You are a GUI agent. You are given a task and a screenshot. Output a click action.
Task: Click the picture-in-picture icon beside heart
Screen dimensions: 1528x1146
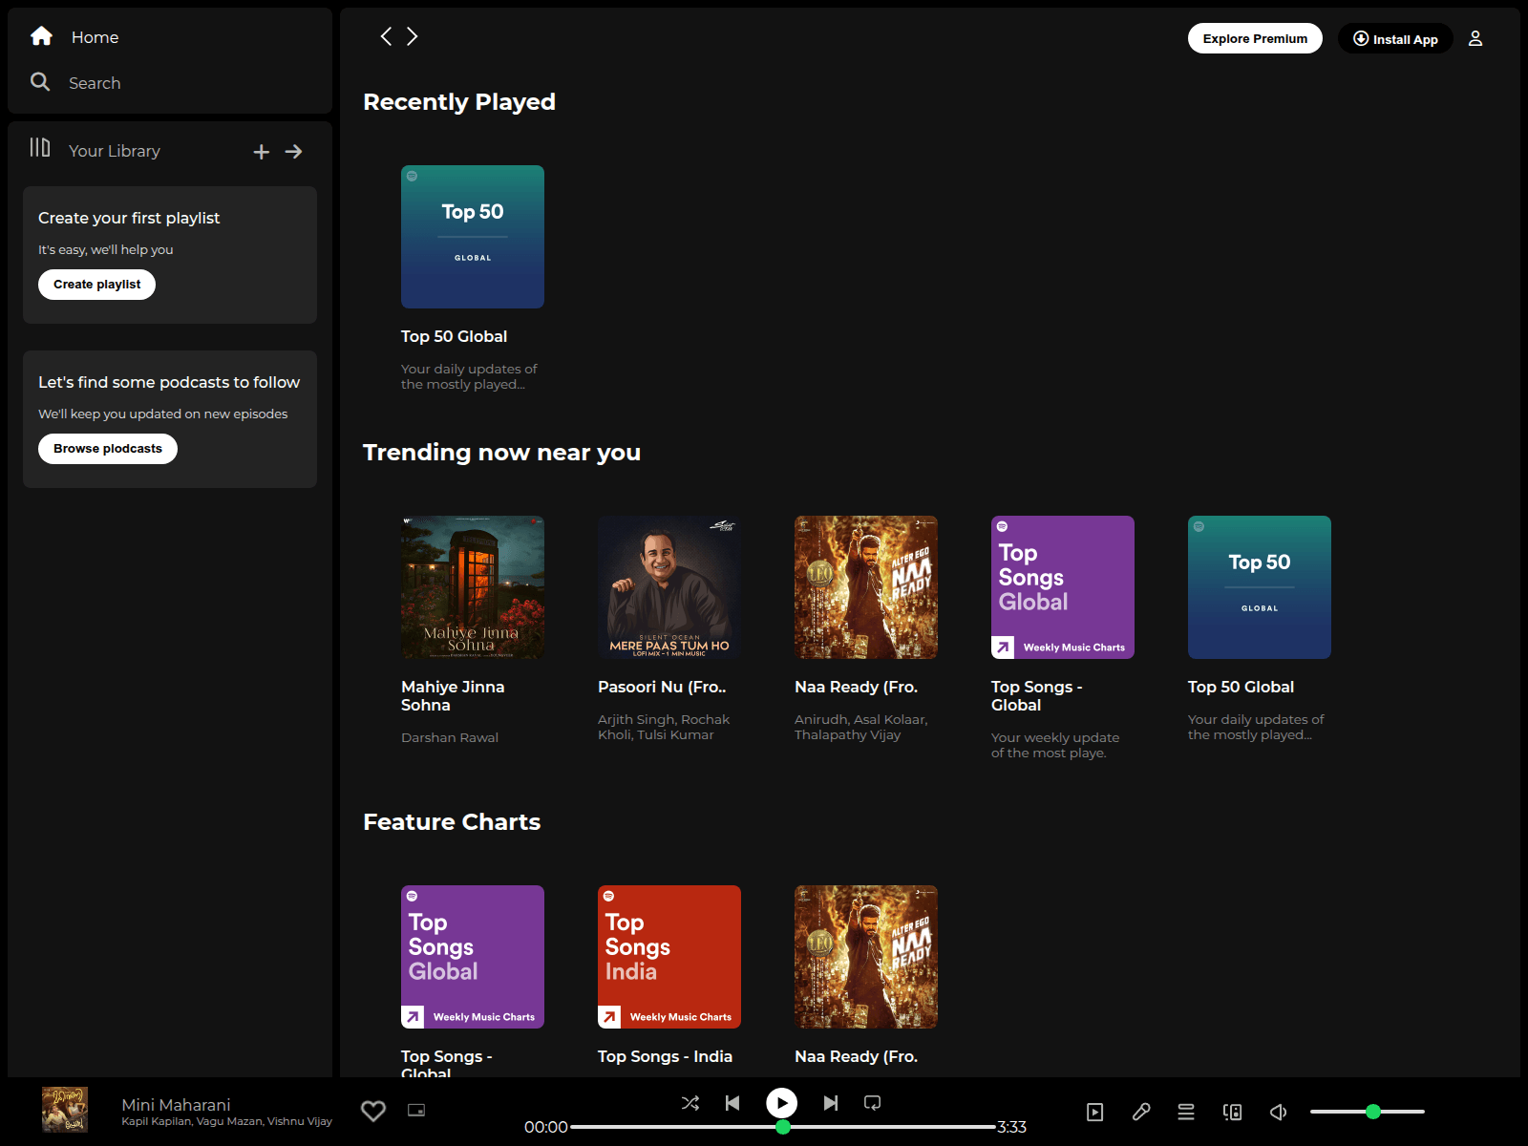click(x=416, y=1111)
